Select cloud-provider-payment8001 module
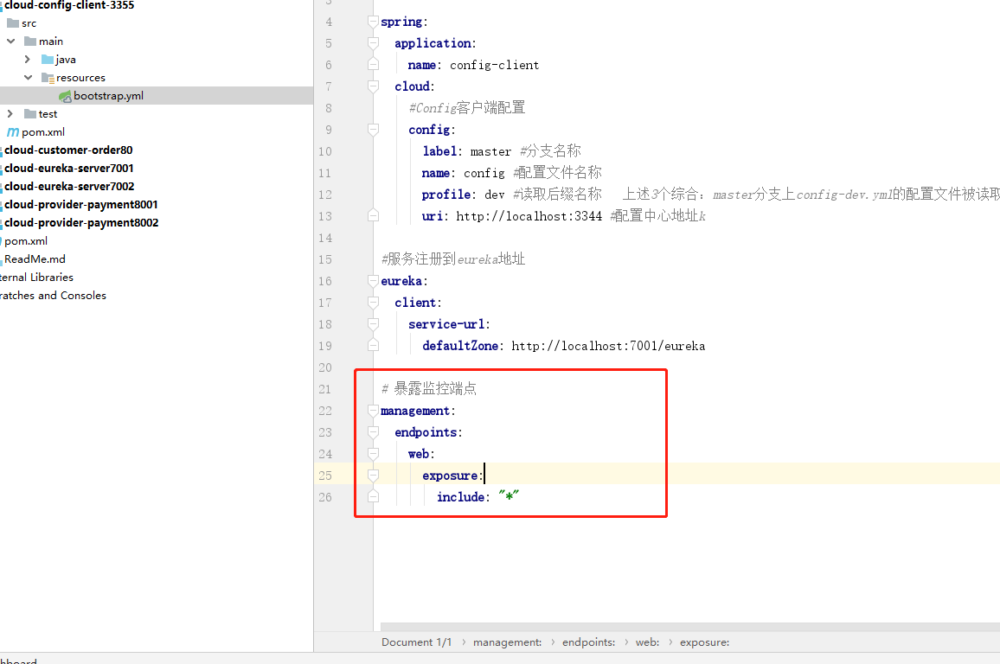 81,205
